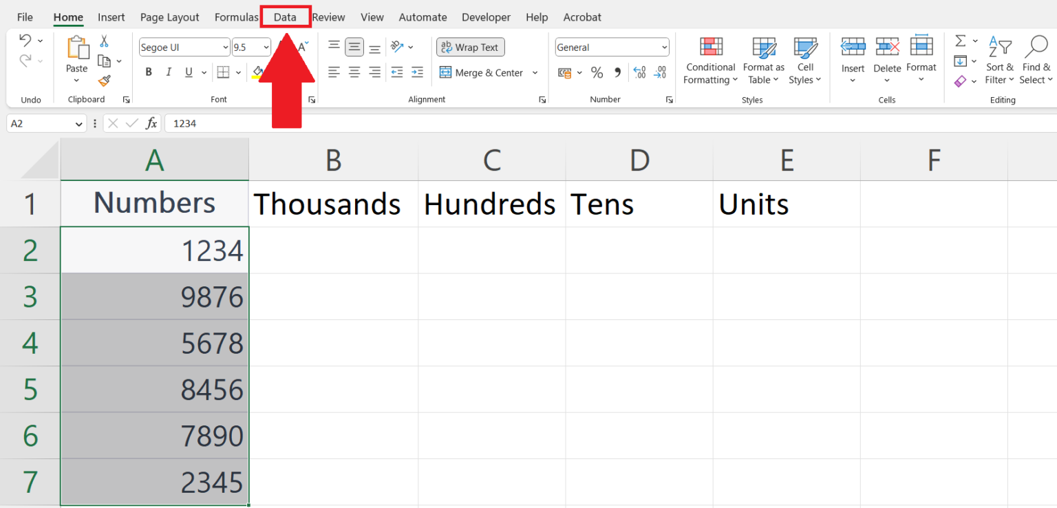Expand the Paste options arrow
Viewport: 1057px width, 508px height.
(x=76, y=81)
